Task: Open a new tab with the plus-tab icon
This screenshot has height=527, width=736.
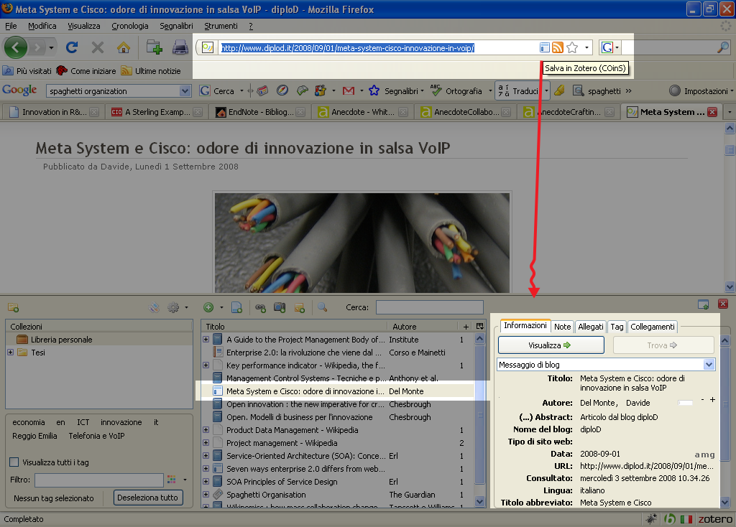Action: (x=154, y=47)
